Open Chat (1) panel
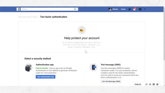The image size is (165, 93). coord(138,84)
